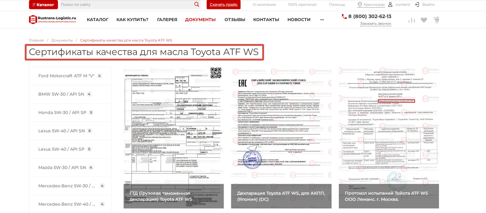The height and width of the screenshot is (213, 486).
Task: Expand more menu items ellipsis
Action: 322,19
